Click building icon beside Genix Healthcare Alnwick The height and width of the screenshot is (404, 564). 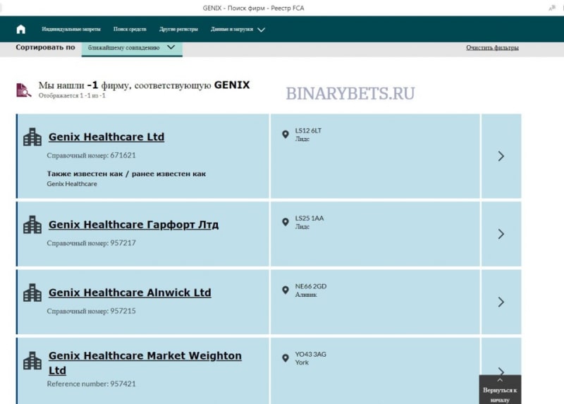click(32, 293)
